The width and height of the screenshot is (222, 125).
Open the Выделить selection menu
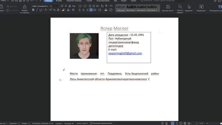(189, 8)
